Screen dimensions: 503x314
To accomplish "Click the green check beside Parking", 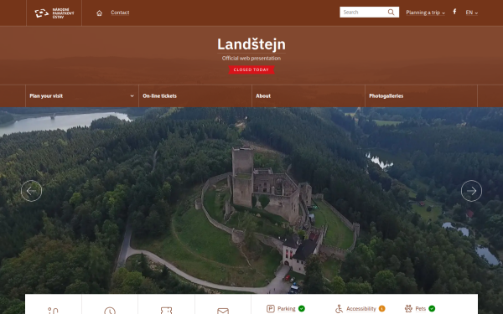I will coord(302,308).
